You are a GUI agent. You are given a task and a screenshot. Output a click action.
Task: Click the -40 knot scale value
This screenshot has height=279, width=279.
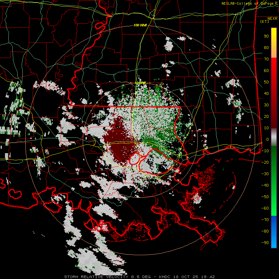pos(265,185)
